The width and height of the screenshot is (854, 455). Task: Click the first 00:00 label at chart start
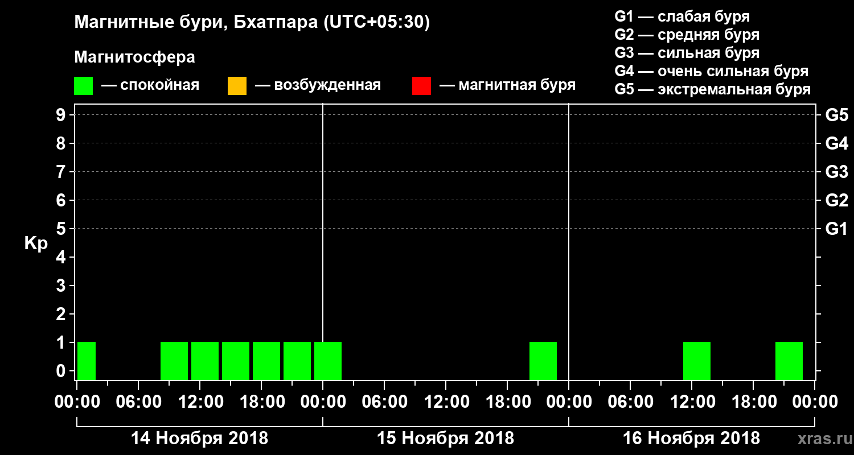coord(77,402)
